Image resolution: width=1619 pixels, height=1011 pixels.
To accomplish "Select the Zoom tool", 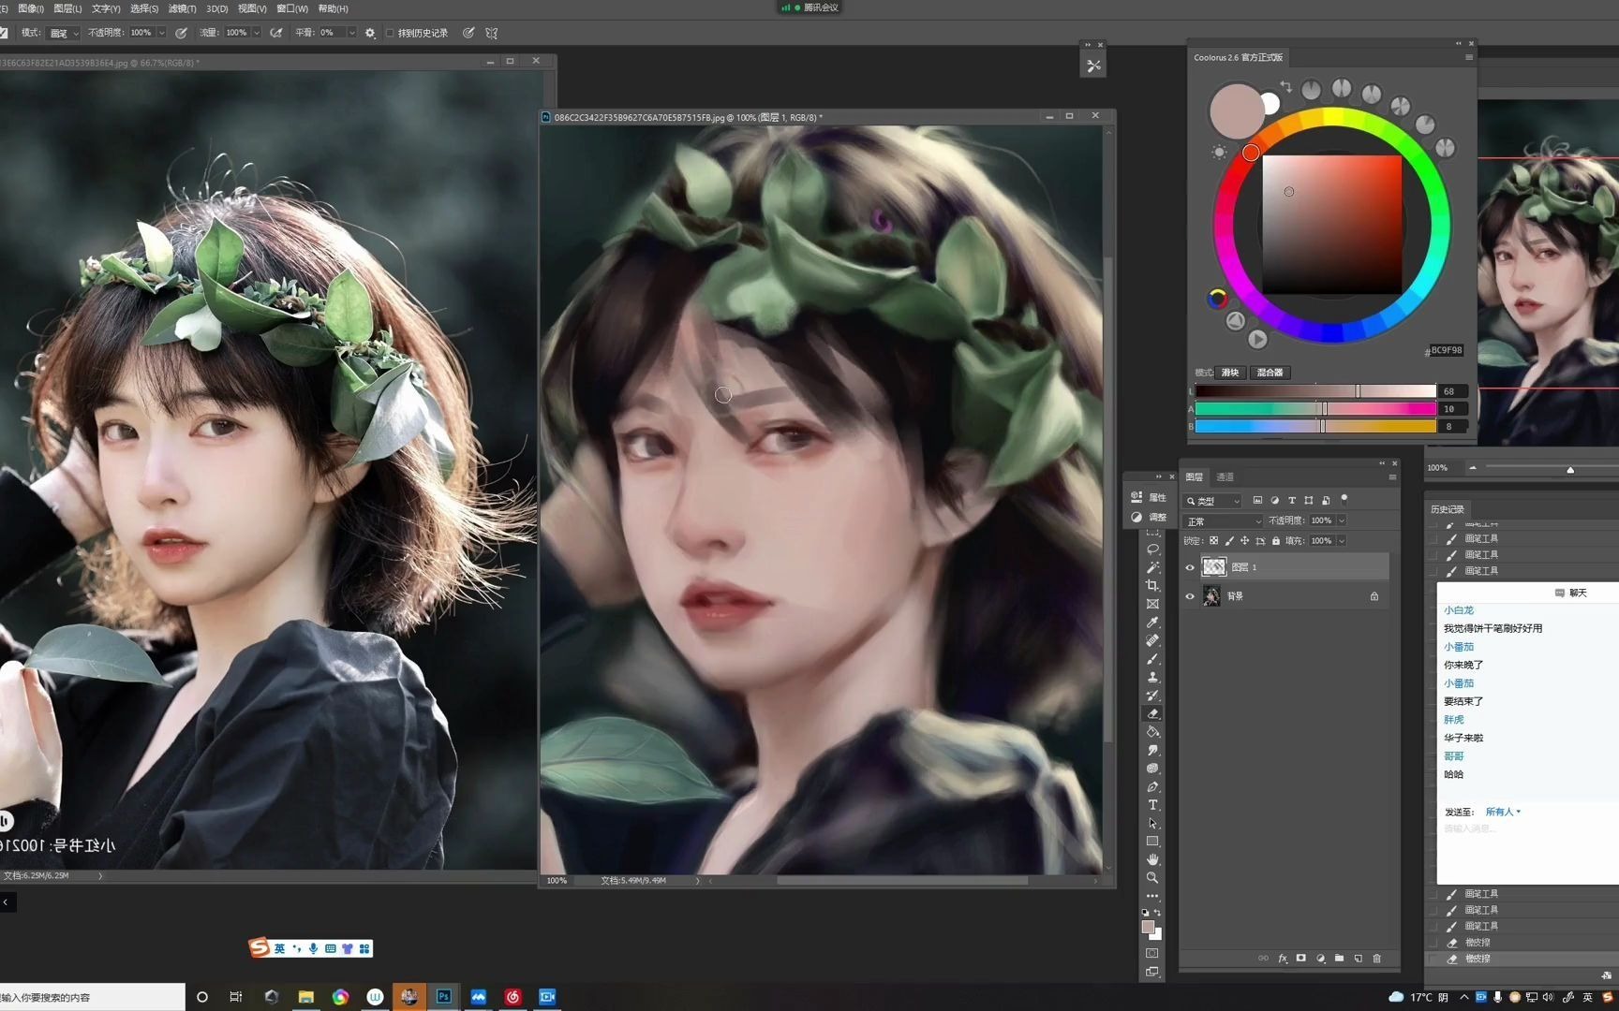I will 1152,878.
